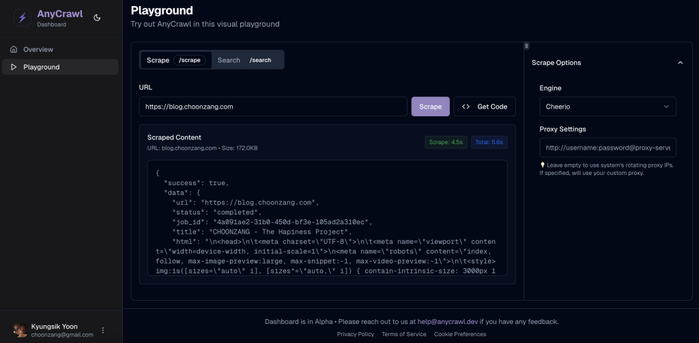Open Overview in the sidebar

[x=60, y=49]
